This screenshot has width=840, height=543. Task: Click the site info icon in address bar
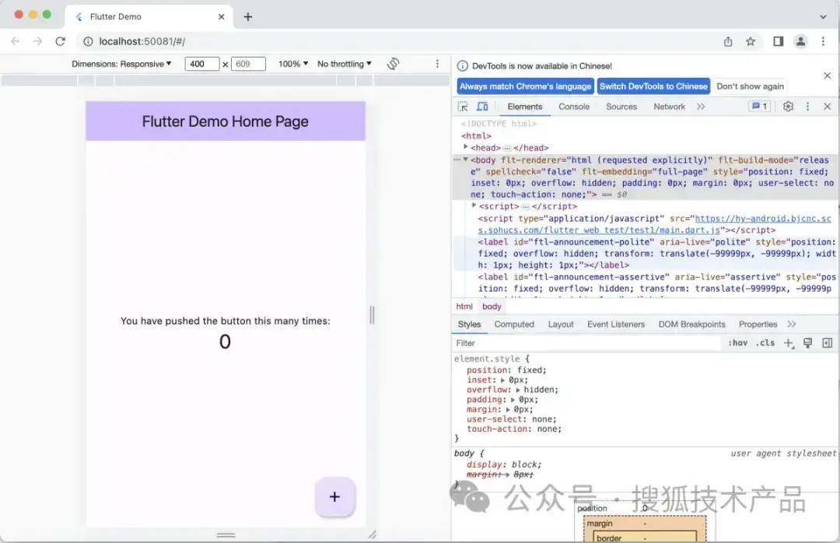[88, 41]
